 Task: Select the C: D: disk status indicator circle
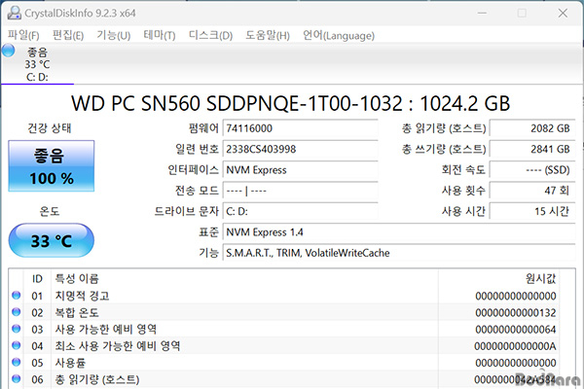(x=8, y=51)
